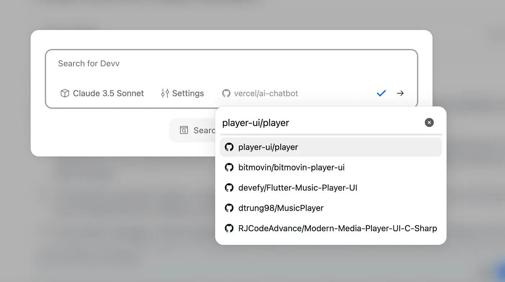Open Settings in the search box
The width and height of the screenshot is (505, 282).
183,93
